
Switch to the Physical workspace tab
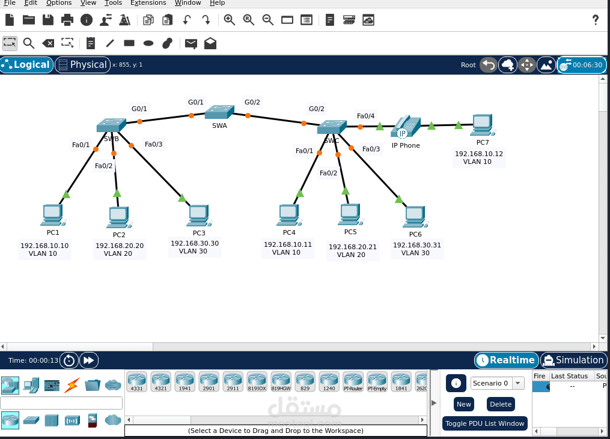pyautogui.click(x=82, y=64)
